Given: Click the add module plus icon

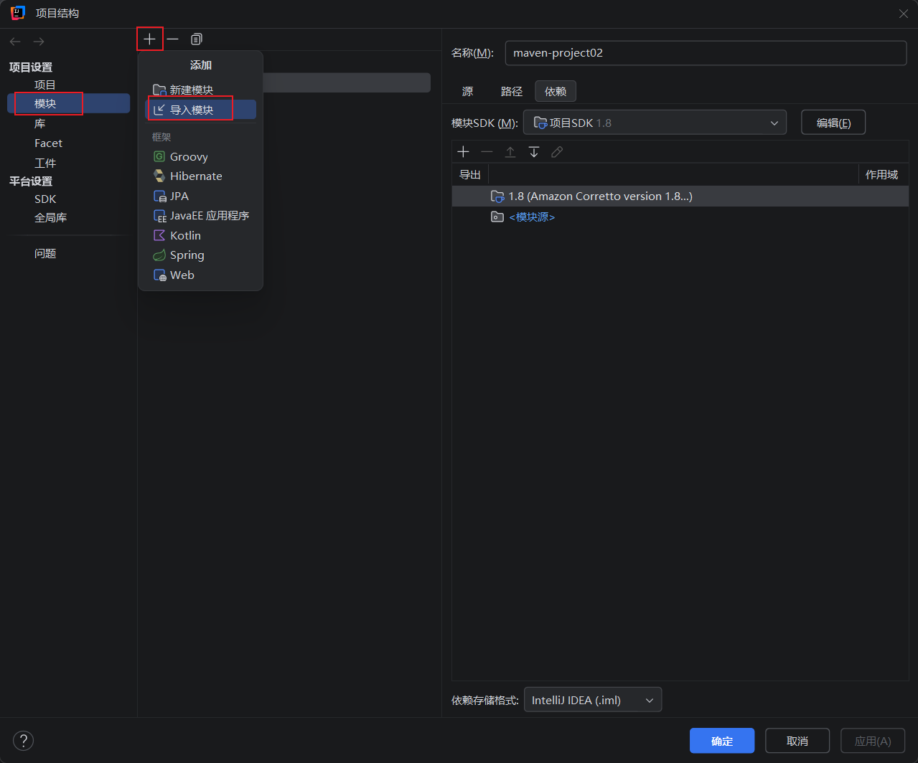Looking at the screenshot, I should (149, 39).
